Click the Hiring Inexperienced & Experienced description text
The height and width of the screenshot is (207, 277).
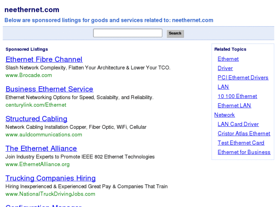[x=86, y=186]
